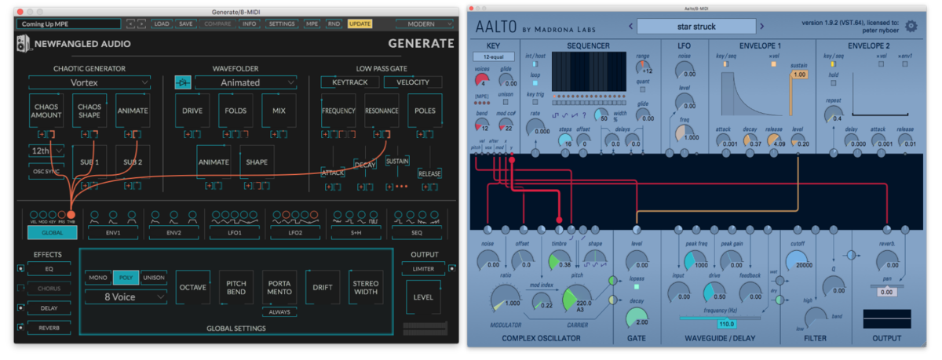Click the Aalto output pan slider
The height and width of the screenshot is (360, 942).
(886, 288)
